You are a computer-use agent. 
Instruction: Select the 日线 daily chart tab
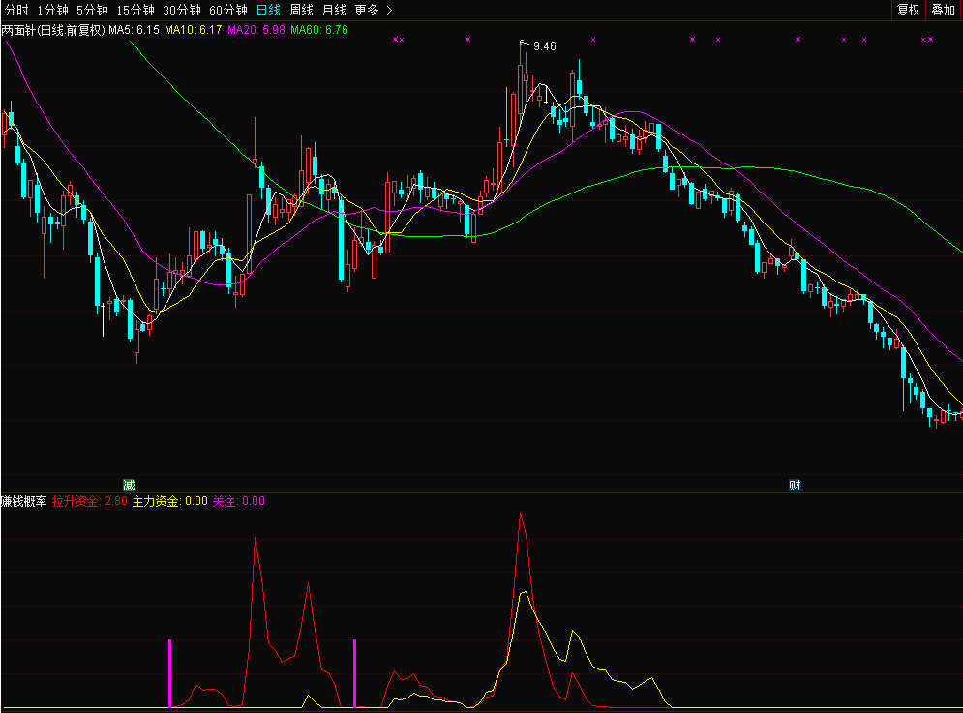[268, 10]
